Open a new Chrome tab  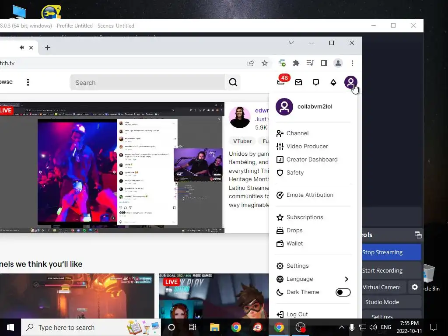[x=48, y=48]
